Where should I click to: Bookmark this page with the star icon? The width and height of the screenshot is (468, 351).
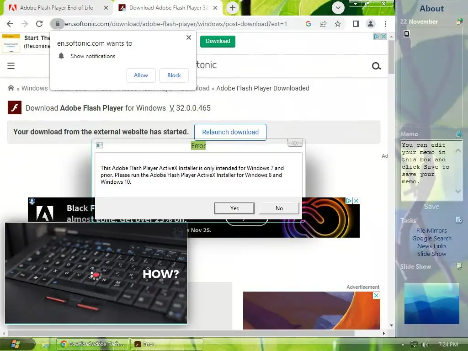pyautogui.click(x=338, y=24)
